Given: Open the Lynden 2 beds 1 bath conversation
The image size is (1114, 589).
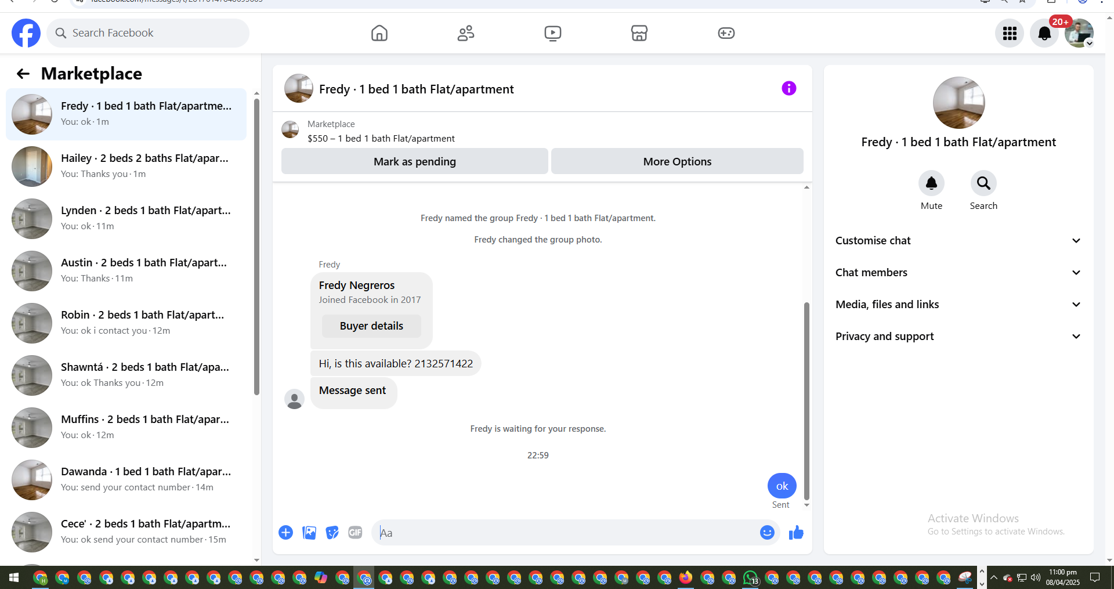Looking at the screenshot, I should point(126,219).
